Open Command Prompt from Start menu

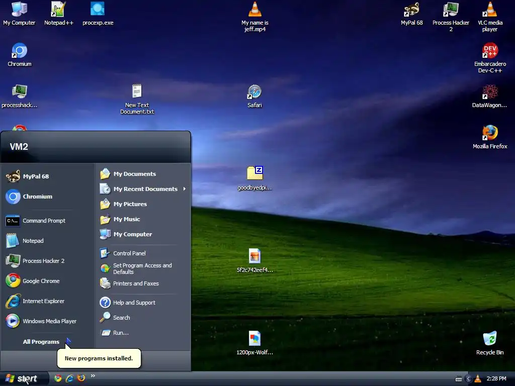(47, 221)
